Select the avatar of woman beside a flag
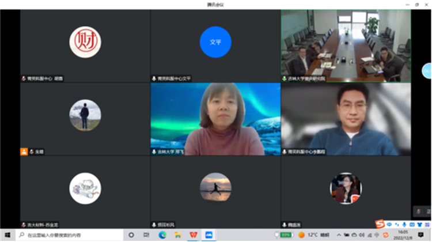 (x=346, y=188)
